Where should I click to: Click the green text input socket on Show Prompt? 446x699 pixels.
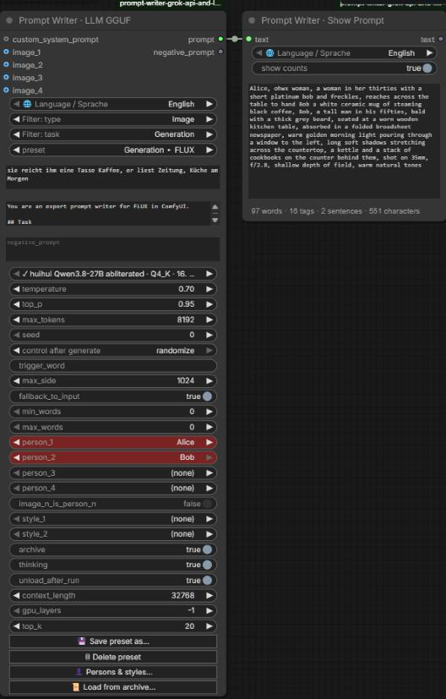[x=248, y=39]
